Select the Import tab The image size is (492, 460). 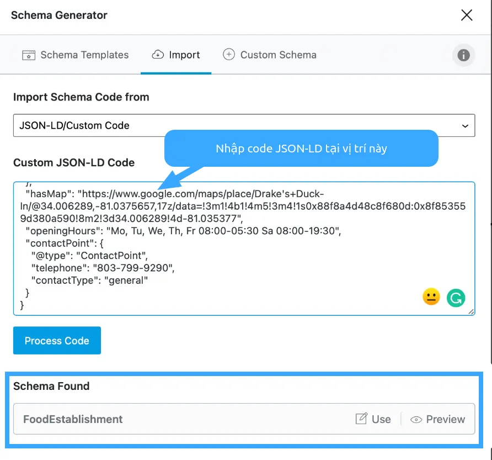pos(176,55)
